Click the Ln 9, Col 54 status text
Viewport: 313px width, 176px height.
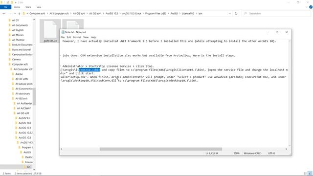(212, 153)
